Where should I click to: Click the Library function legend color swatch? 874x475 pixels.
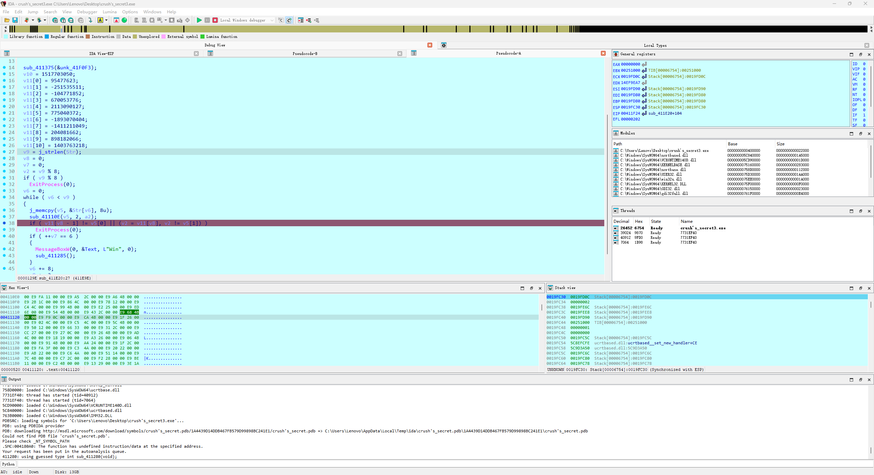pyautogui.click(x=6, y=37)
